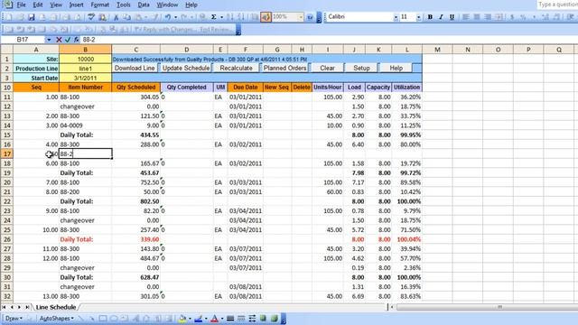Click the Start Date cell 3/1/2011
This screenshot has height=325, width=578.
coord(86,78)
